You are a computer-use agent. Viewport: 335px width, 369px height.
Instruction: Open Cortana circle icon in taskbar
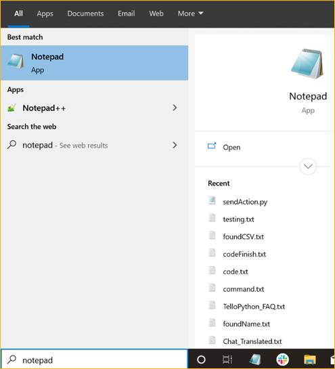pyautogui.click(x=201, y=360)
